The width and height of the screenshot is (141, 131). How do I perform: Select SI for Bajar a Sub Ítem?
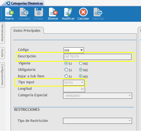pyautogui.click(x=66, y=76)
